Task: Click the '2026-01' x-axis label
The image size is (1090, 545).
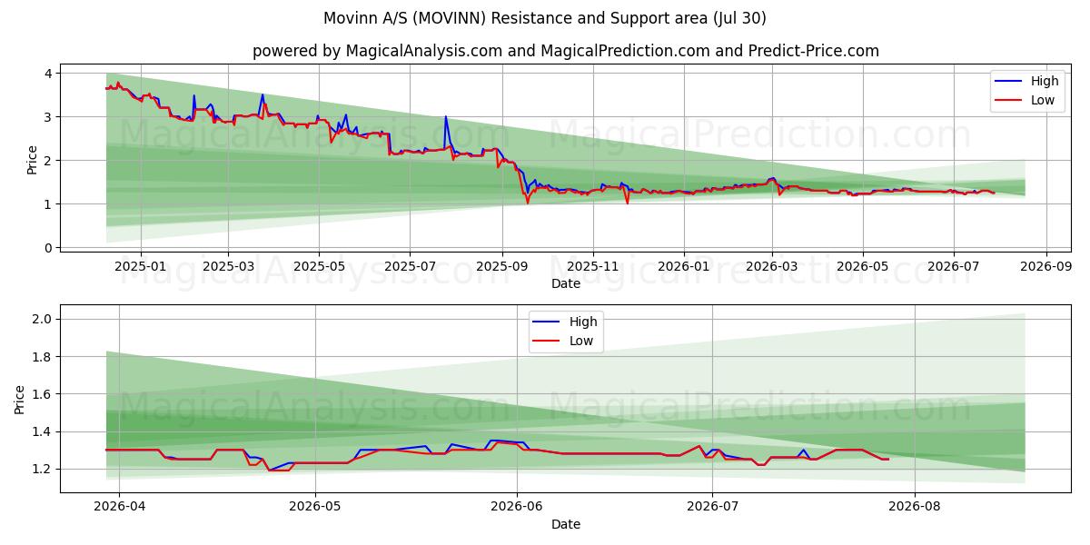Action: click(684, 268)
